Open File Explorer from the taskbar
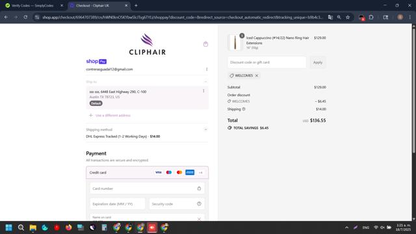This screenshot has height=234, width=416. [33, 227]
